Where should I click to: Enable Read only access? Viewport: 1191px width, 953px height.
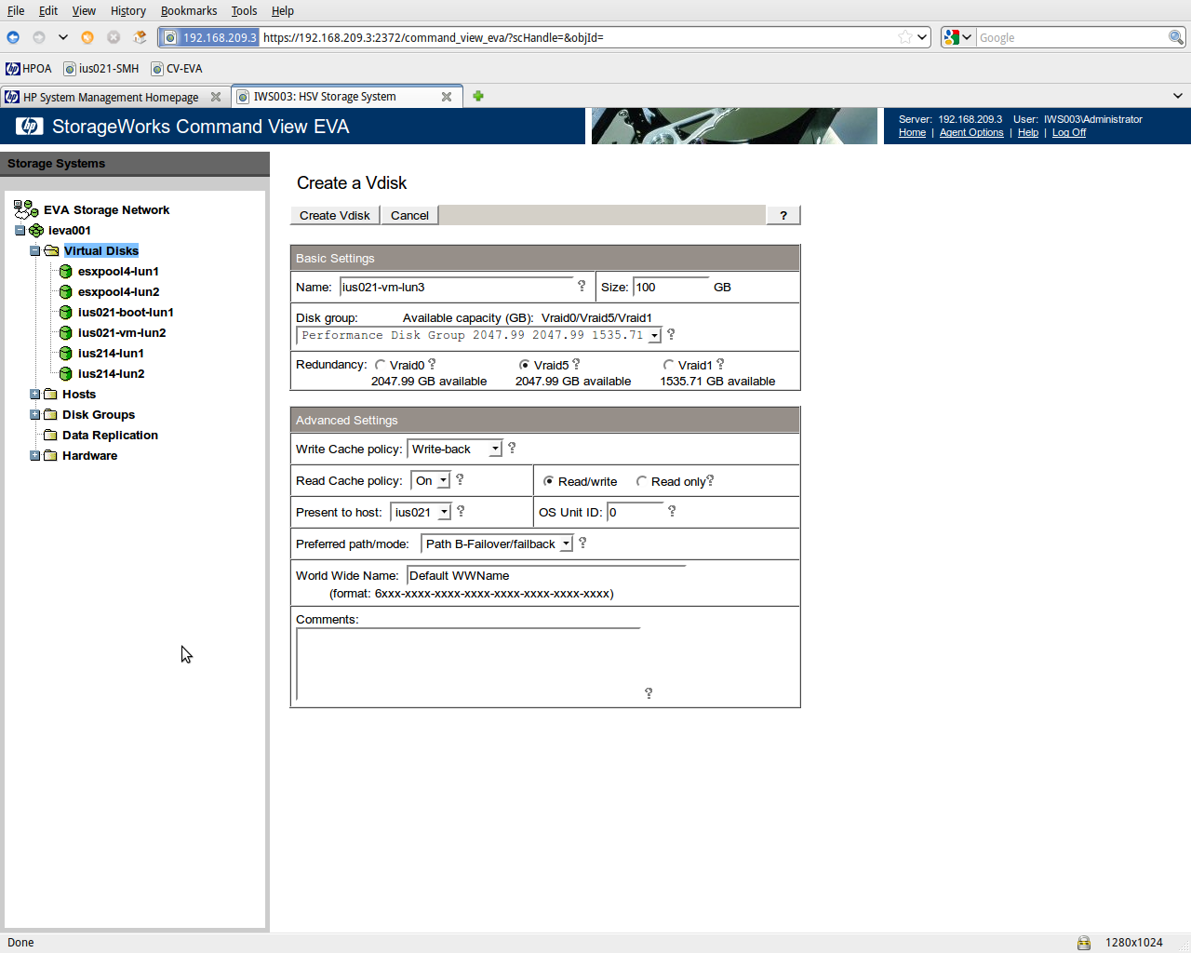click(x=642, y=481)
